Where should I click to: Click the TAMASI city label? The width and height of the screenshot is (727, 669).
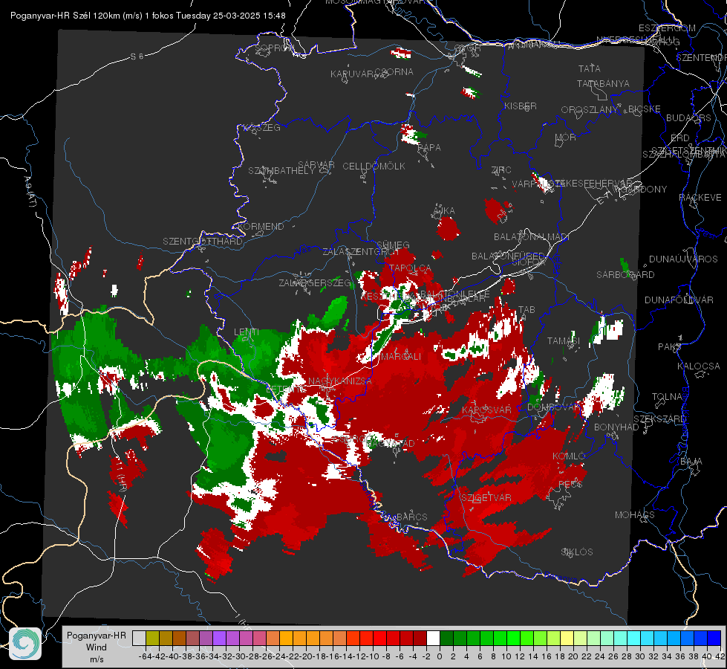coord(564,341)
